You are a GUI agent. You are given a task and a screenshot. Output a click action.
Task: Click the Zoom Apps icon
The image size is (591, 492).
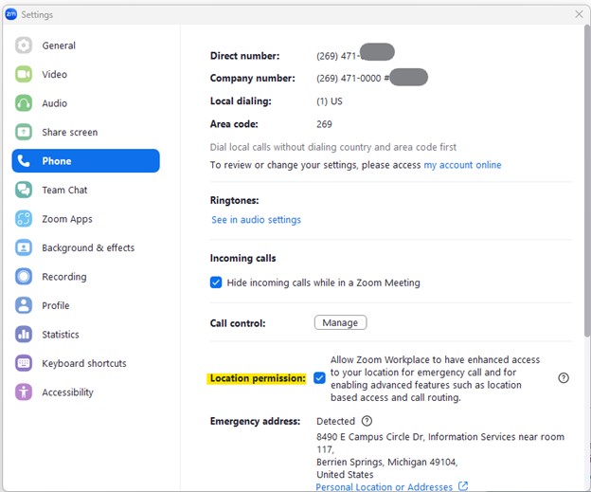point(24,219)
